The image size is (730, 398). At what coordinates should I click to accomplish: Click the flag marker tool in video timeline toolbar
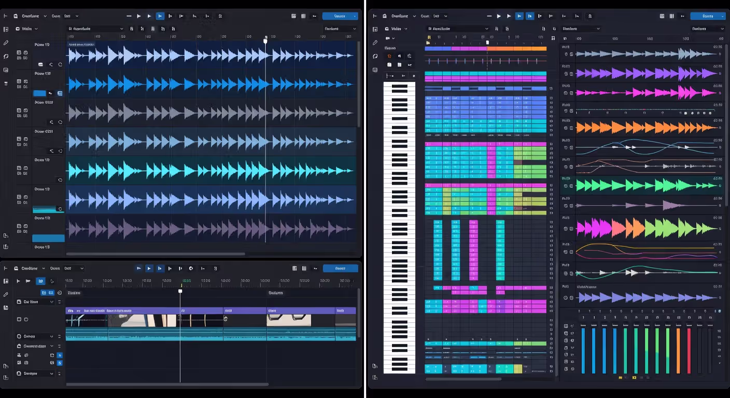pyautogui.click(x=28, y=281)
